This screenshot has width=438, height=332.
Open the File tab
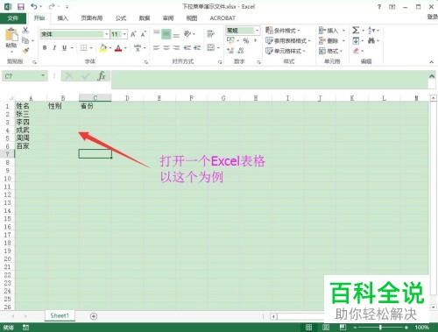tap(13, 18)
